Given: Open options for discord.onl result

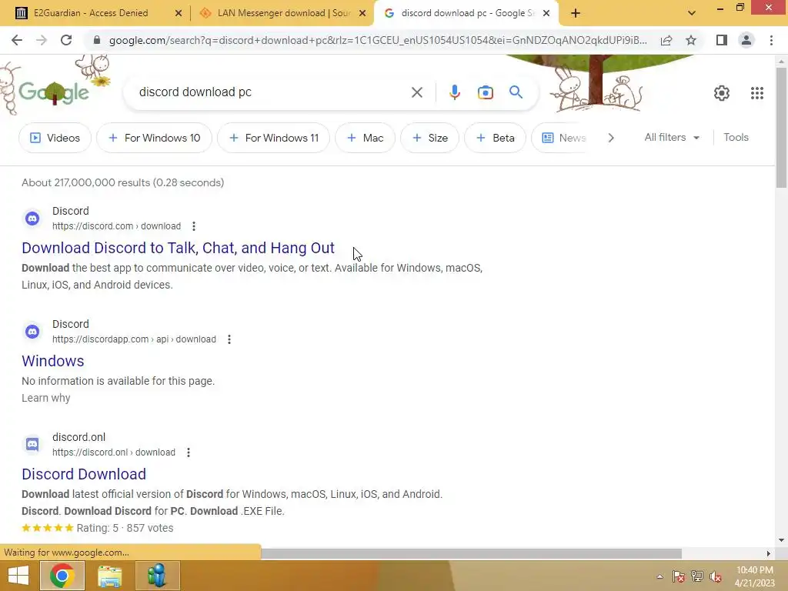Looking at the screenshot, I should (189, 452).
